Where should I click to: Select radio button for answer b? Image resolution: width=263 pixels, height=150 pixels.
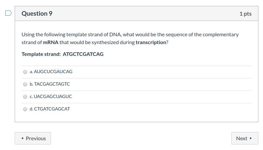(x=25, y=84)
